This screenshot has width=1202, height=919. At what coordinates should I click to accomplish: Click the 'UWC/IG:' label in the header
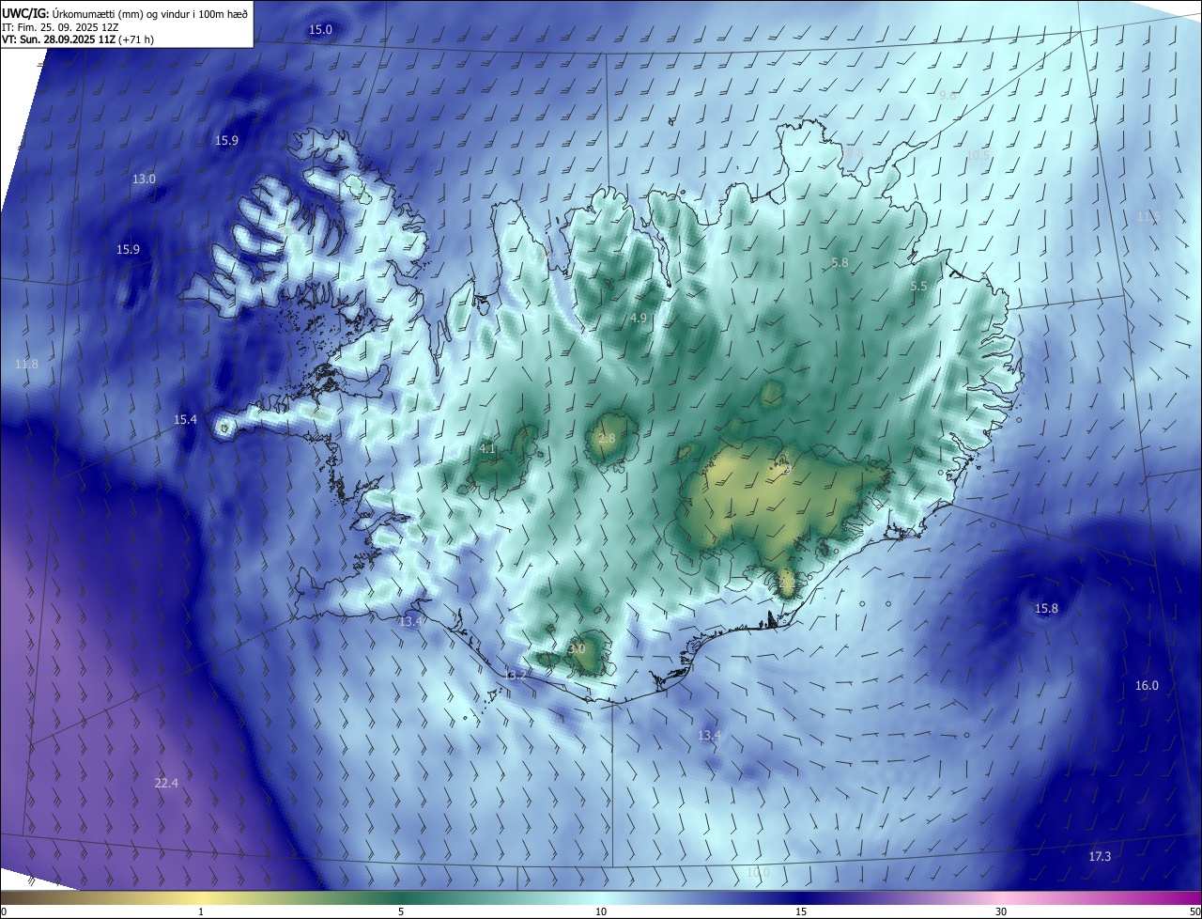[x=26, y=14]
